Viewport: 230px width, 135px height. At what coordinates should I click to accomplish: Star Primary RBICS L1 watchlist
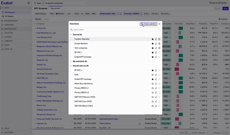point(153,88)
